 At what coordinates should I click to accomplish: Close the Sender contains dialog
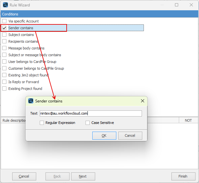click(x=143, y=101)
